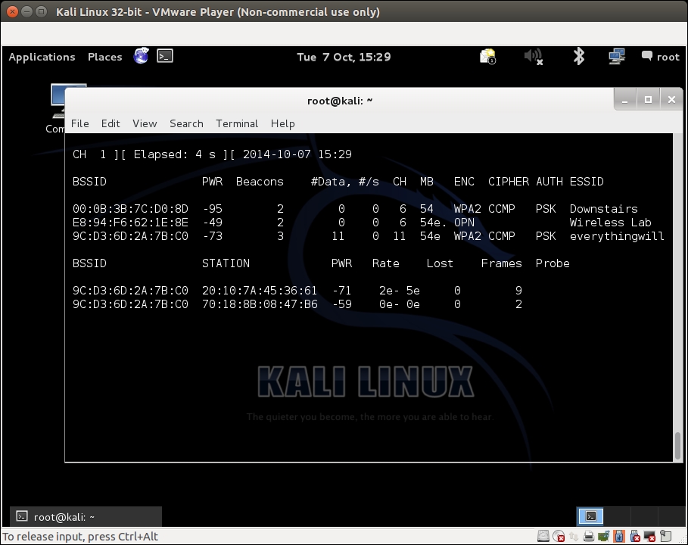Click VMware printer status icon
This screenshot has height=545, width=688.
pos(589,536)
